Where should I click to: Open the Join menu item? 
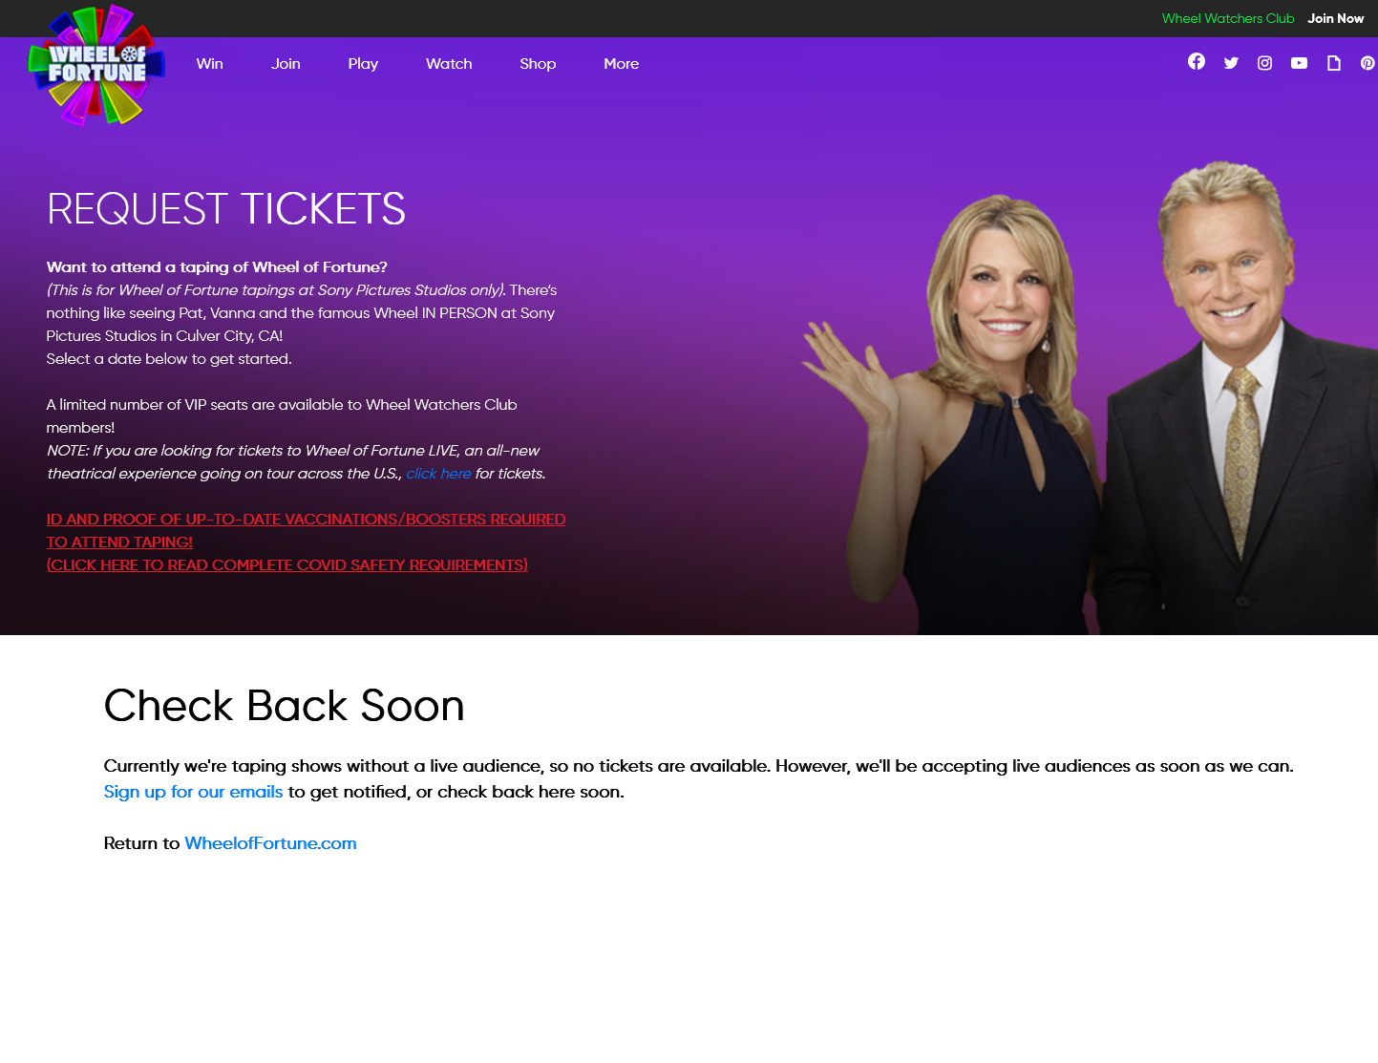(x=286, y=64)
